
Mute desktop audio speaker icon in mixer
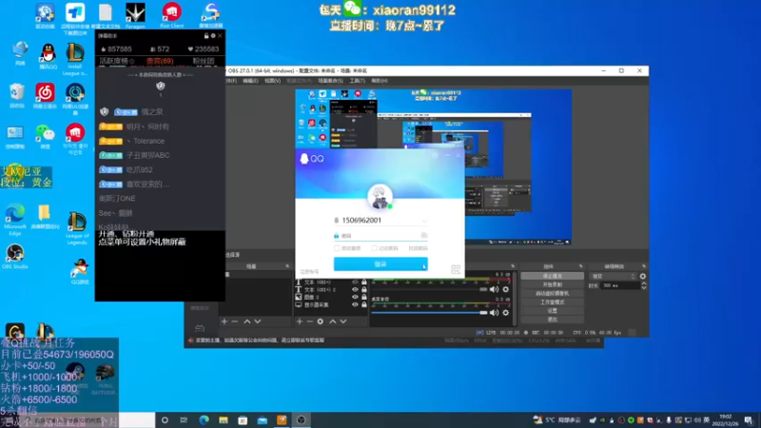click(x=494, y=313)
